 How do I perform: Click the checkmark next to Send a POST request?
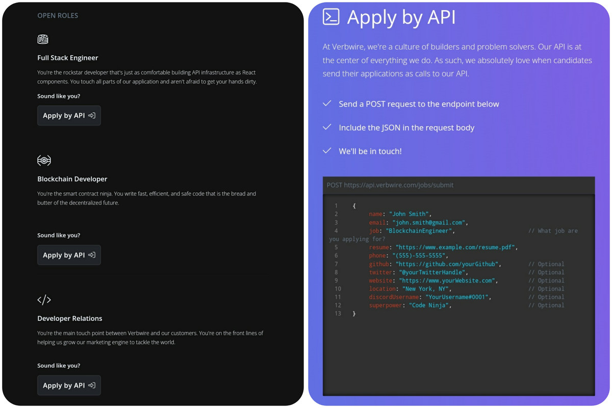pos(327,104)
